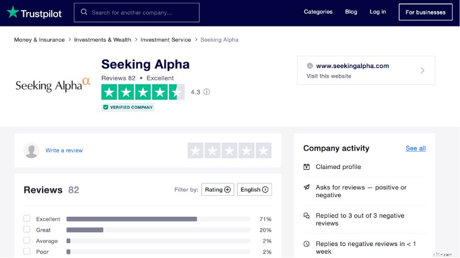Open the Blog menu item
This screenshot has height=258, width=460.
coord(351,12)
